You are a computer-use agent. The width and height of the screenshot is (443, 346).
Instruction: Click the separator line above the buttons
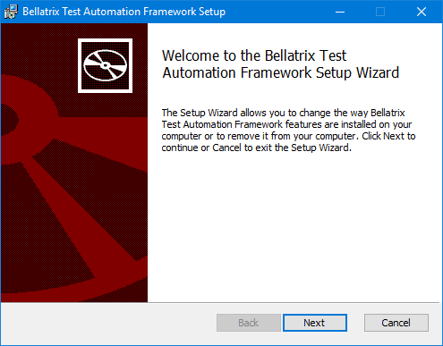(x=220, y=303)
